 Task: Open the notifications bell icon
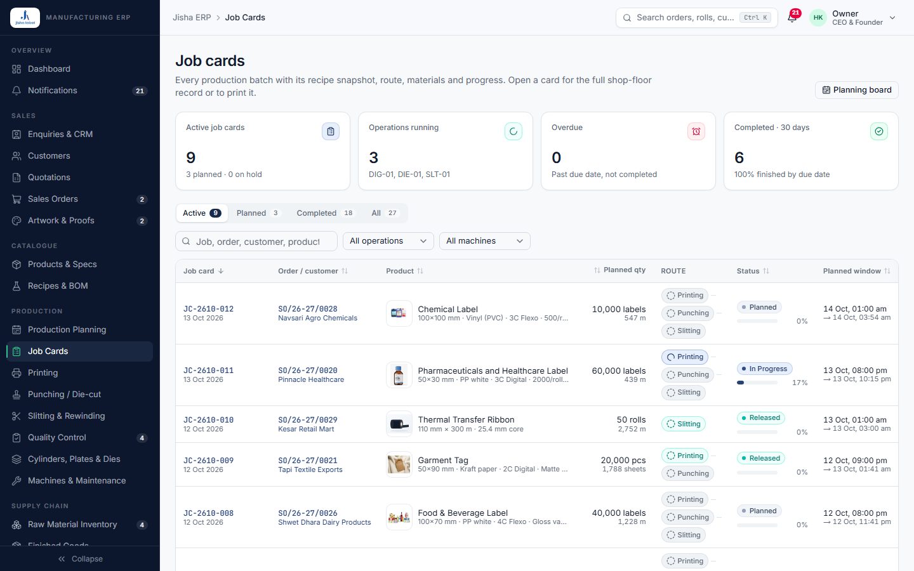[x=792, y=18]
